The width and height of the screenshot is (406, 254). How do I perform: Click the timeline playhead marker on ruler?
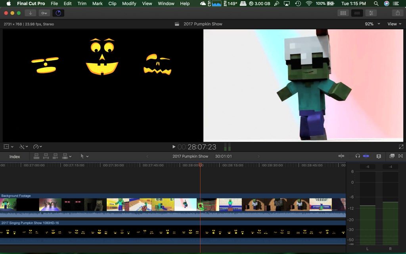[201, 165]
